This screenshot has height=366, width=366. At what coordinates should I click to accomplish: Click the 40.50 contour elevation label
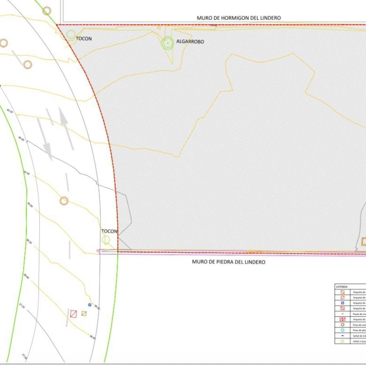click(x=10, y=111)
